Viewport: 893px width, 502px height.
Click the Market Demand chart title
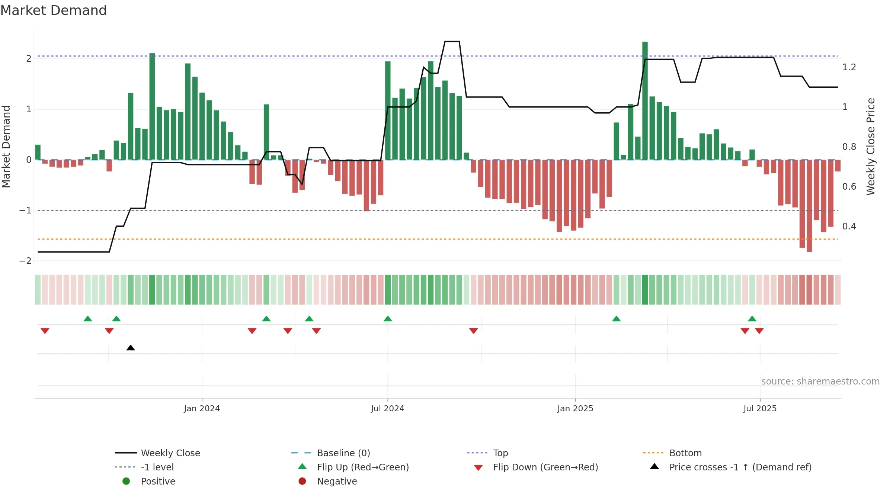coord(54,10)
